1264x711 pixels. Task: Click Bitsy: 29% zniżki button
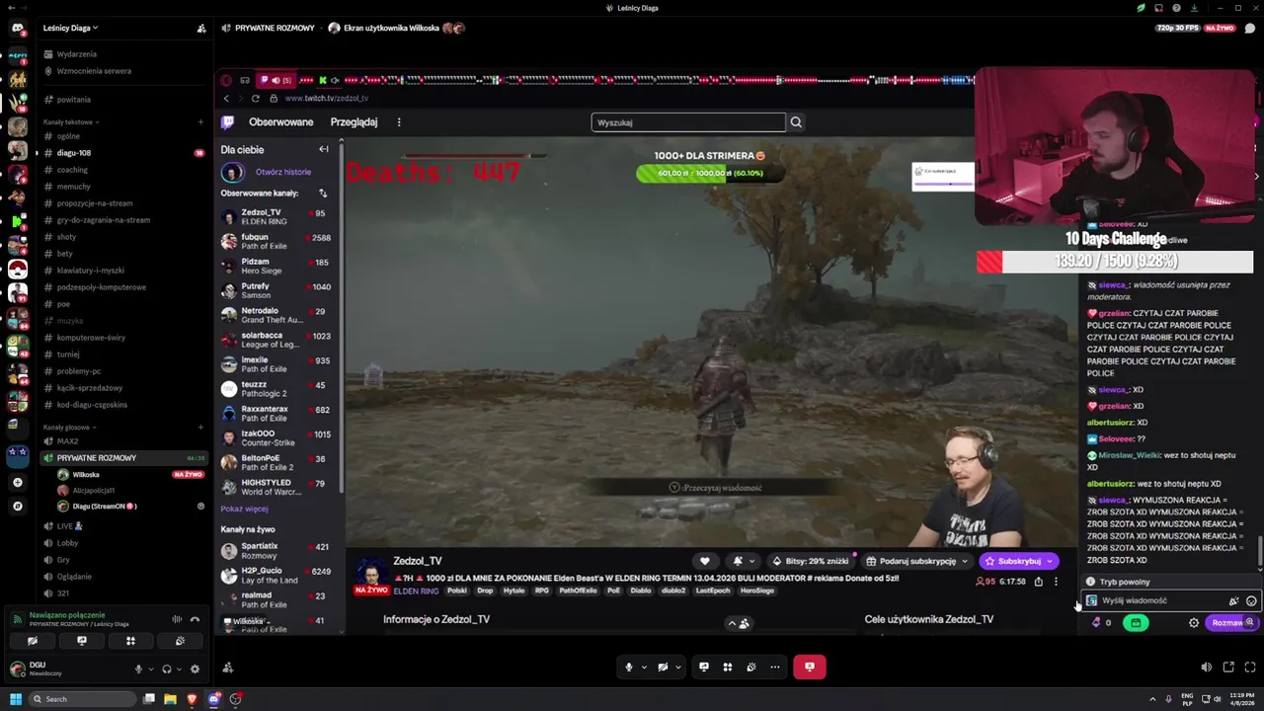(811, 561)
